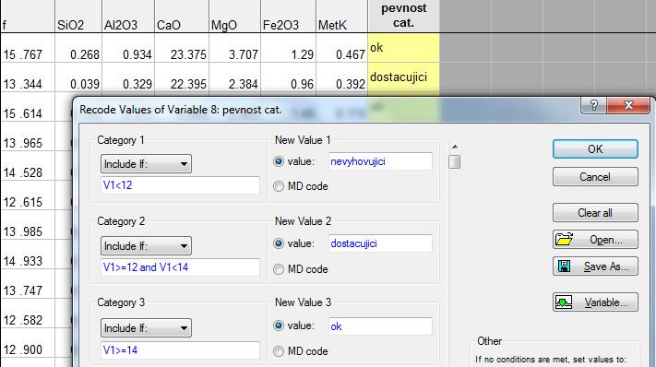Viewport: 656px width, 367px height.
Task: Click the row cell showing 12 .582
Action: click(27, 314)
